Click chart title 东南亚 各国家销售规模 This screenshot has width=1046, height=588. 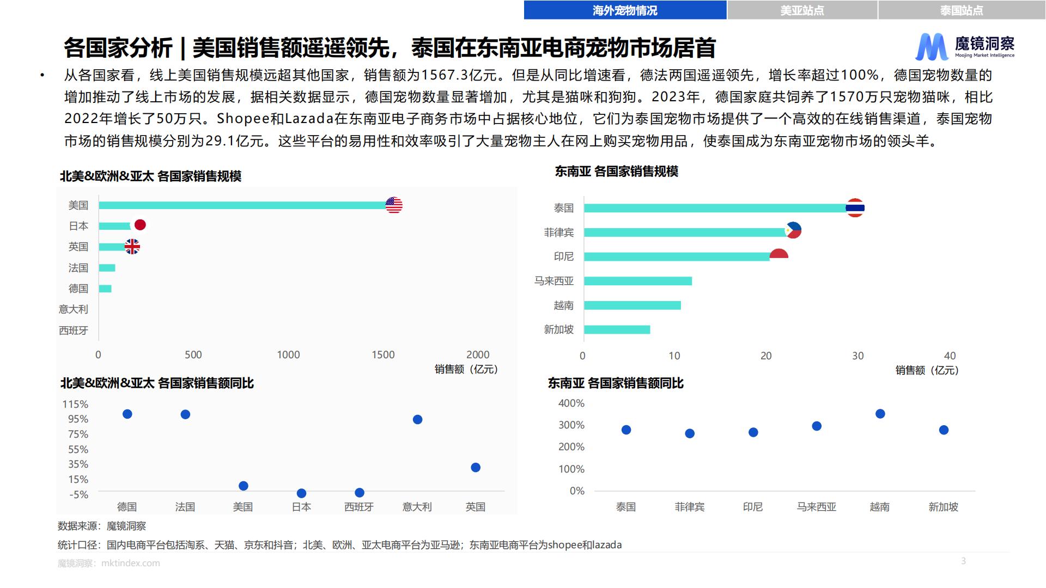coord(617,171)
